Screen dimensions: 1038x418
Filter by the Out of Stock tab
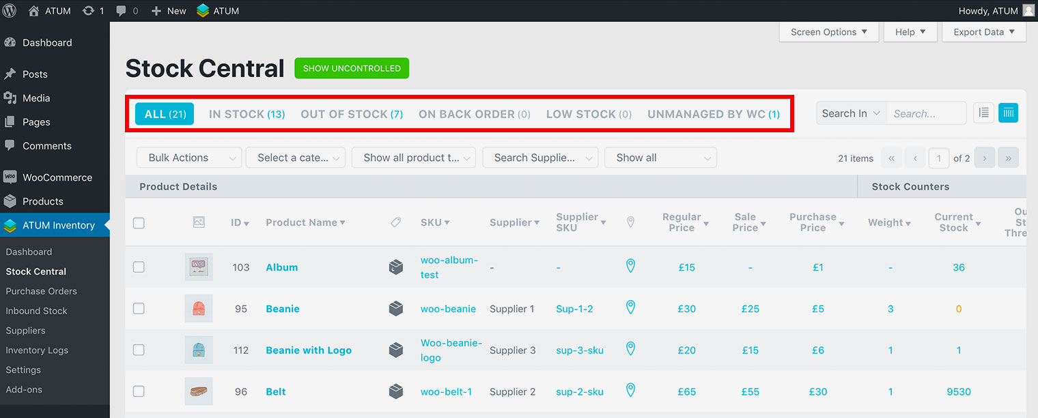pos(351,114)
